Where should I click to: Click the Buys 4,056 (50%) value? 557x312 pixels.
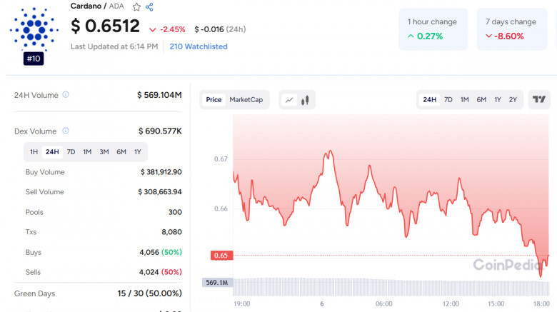tap(161, 252)
